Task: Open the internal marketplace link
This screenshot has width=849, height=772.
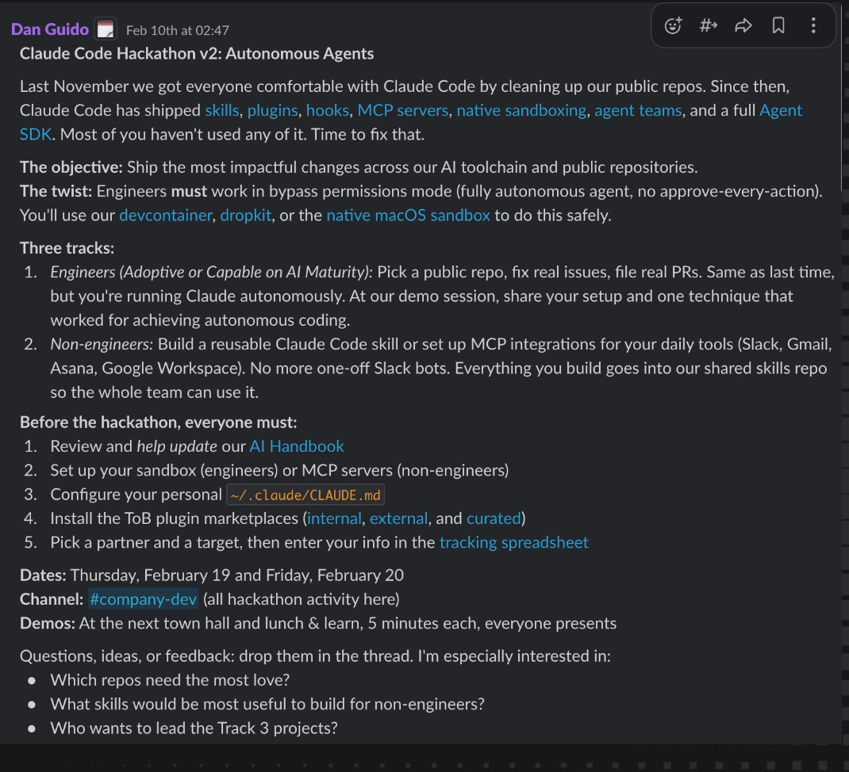Action: pos(334,518)
